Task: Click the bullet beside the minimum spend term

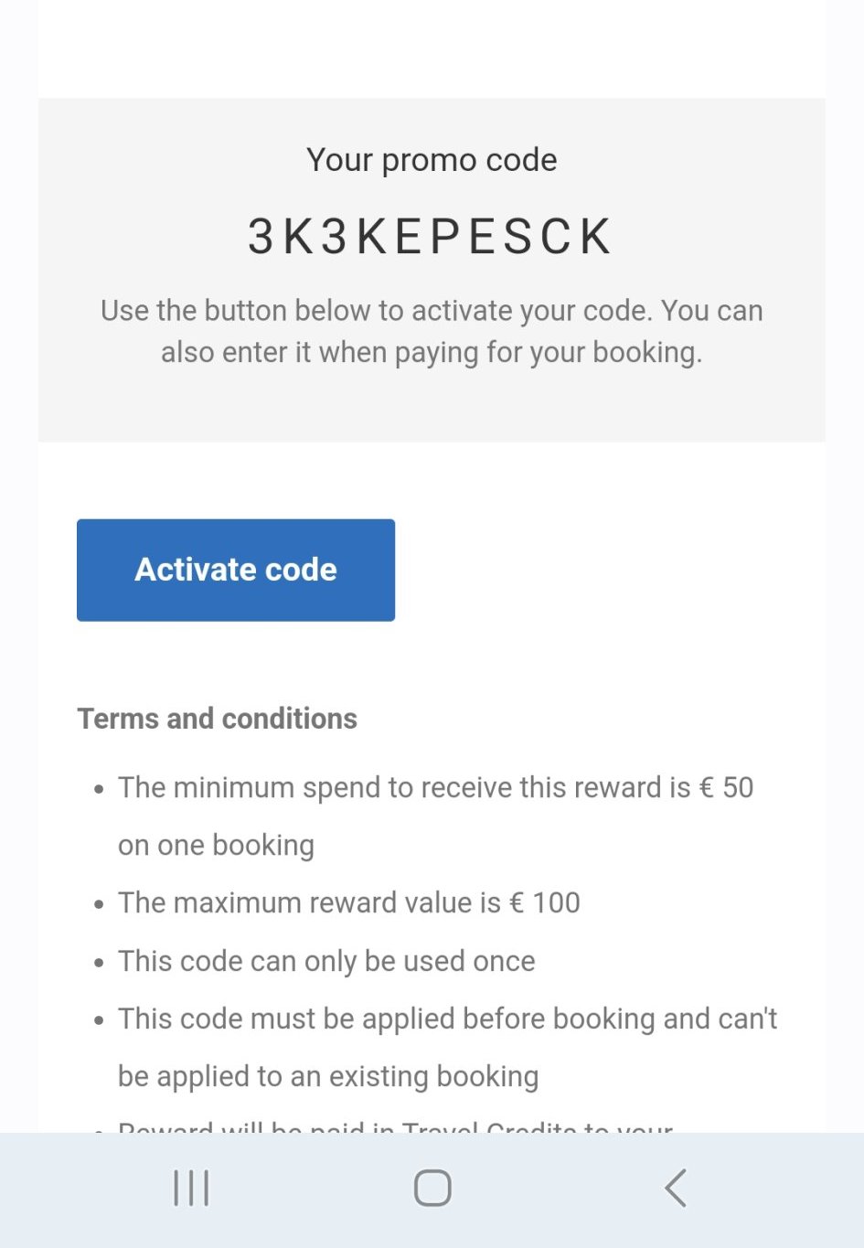Action: tap(99, 788)
